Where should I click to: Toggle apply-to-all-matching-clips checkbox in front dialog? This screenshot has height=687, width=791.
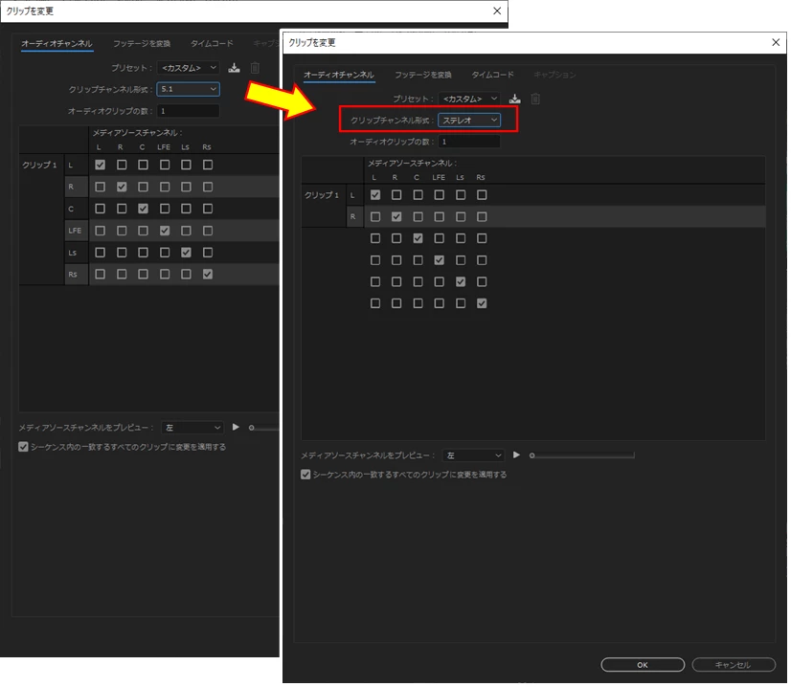click(305, 475)
